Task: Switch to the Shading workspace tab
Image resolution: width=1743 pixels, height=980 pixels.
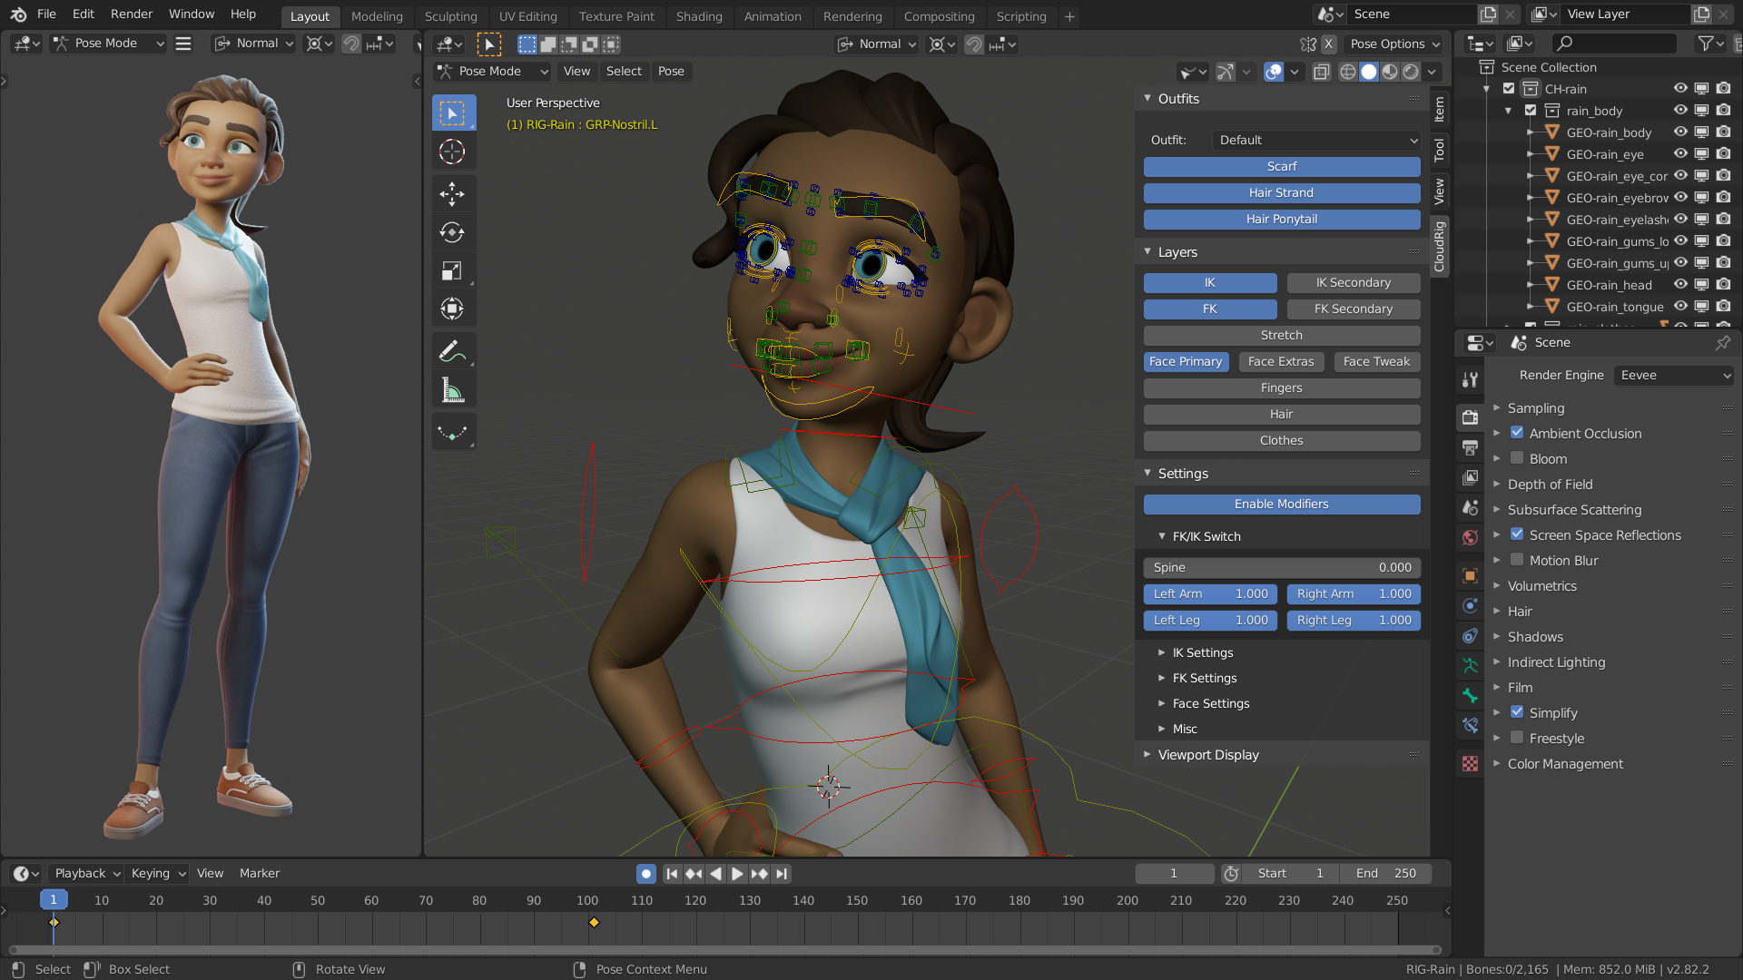Action: pyautogui.click(x=699, y=16)
